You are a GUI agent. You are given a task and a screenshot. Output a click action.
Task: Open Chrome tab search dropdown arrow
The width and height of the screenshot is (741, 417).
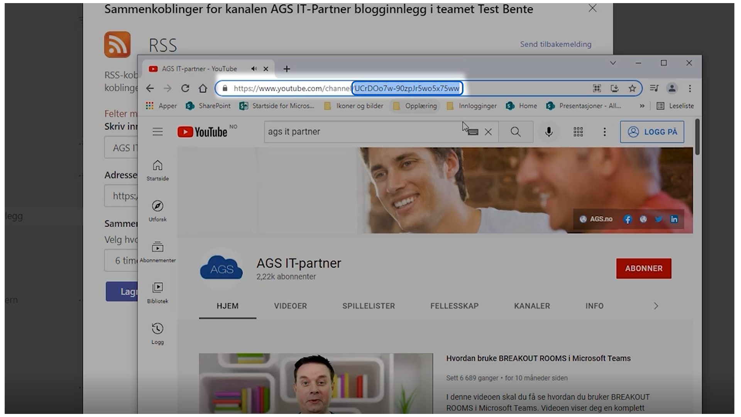click(613, 63)
